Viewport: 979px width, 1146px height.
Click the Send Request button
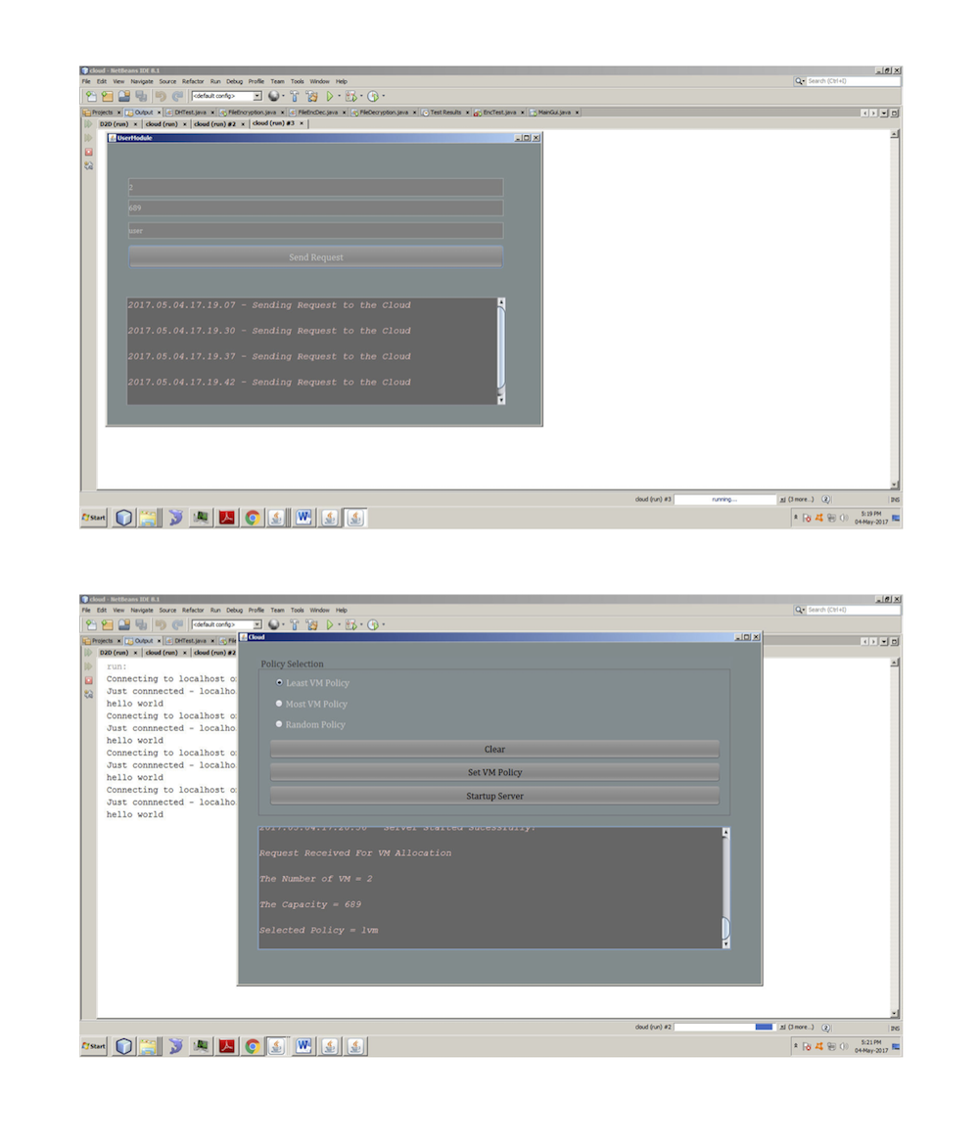(x=315, y=257)
